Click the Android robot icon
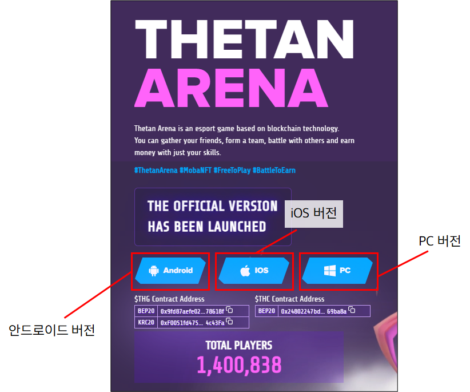 pos(153,271)
